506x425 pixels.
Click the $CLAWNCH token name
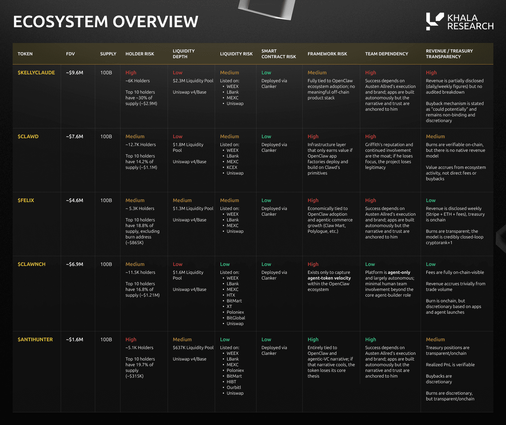pos(32,264)
